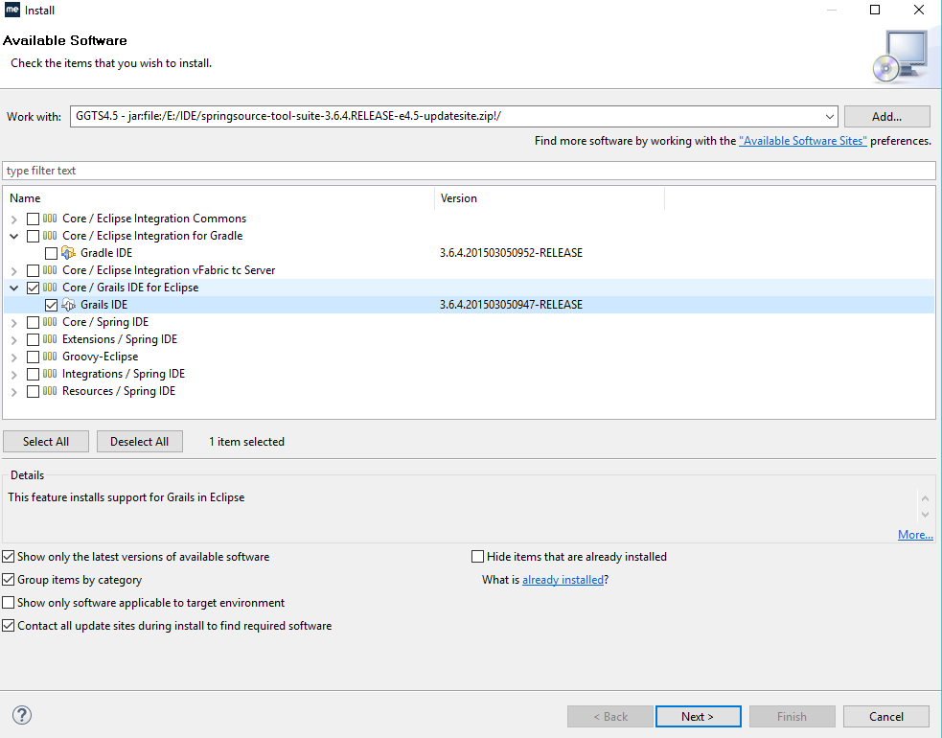Enable Show only software applicable to target environment

pyautogui.click(x=9, y=602)
